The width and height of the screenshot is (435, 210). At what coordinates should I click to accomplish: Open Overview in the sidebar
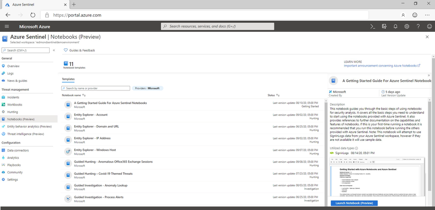pyautogui.click(x=13, y=66)
